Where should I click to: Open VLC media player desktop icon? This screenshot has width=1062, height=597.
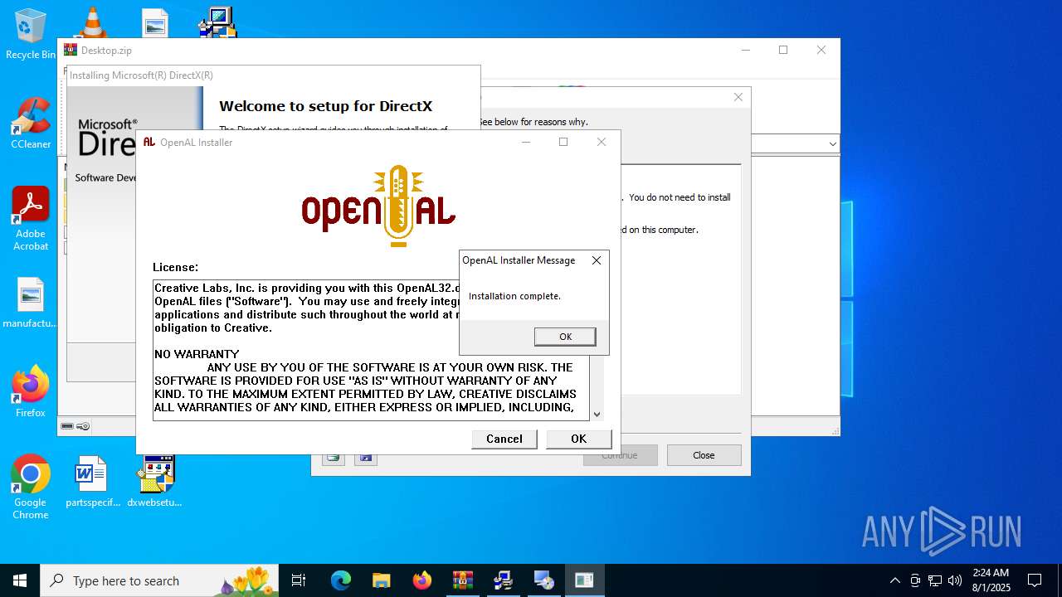coord(92,22)
